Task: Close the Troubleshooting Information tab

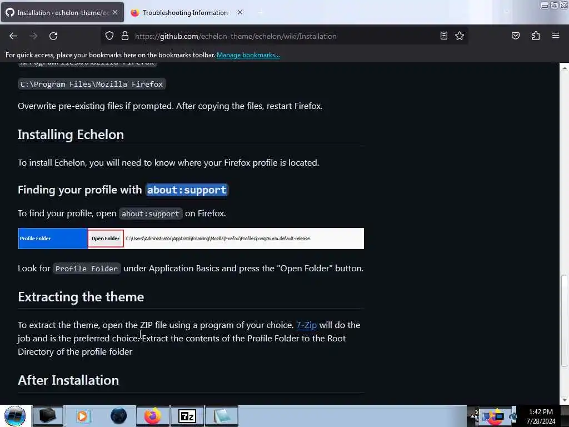Action: point(240,12)
